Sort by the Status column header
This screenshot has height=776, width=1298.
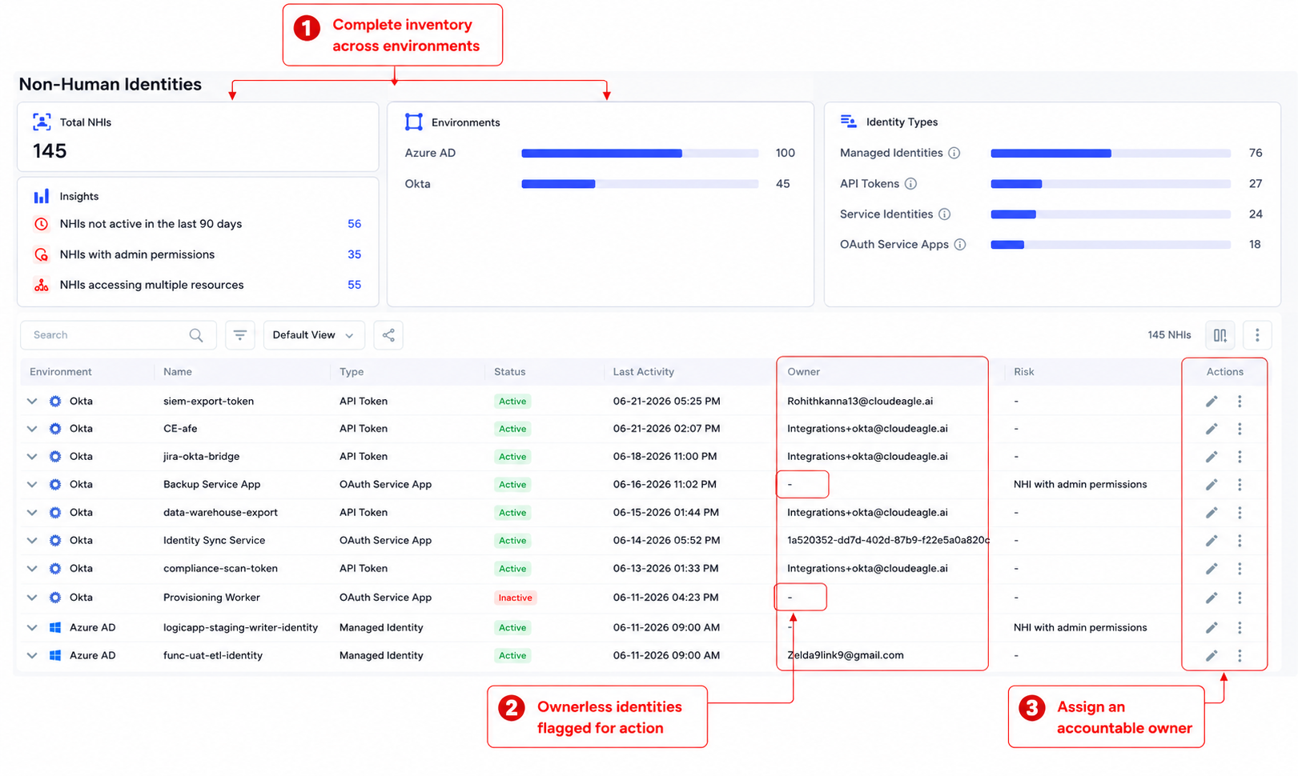(510, 372)
